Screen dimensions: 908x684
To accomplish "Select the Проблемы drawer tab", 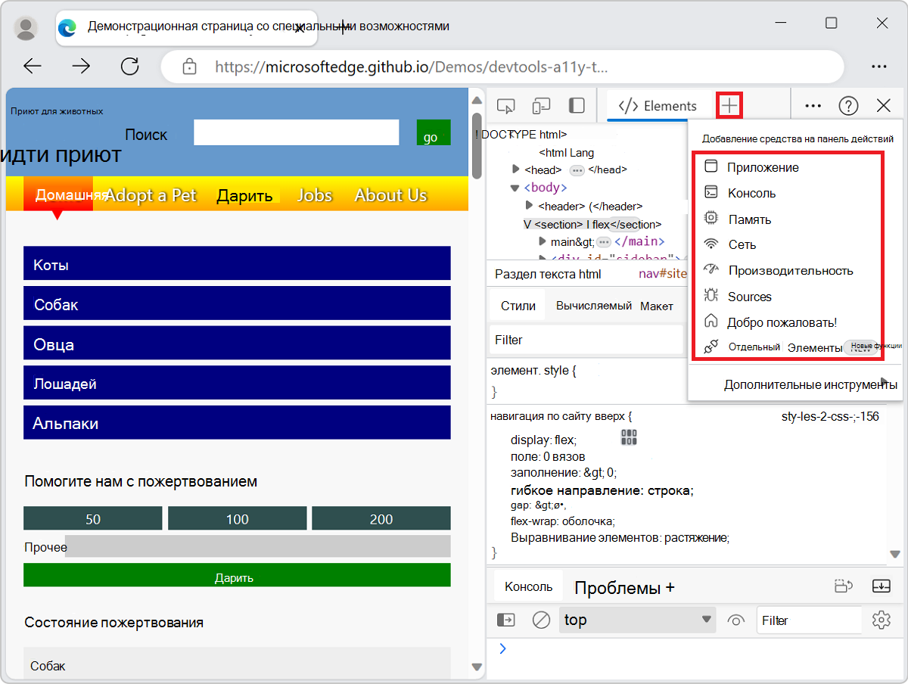I will point(617,587).
